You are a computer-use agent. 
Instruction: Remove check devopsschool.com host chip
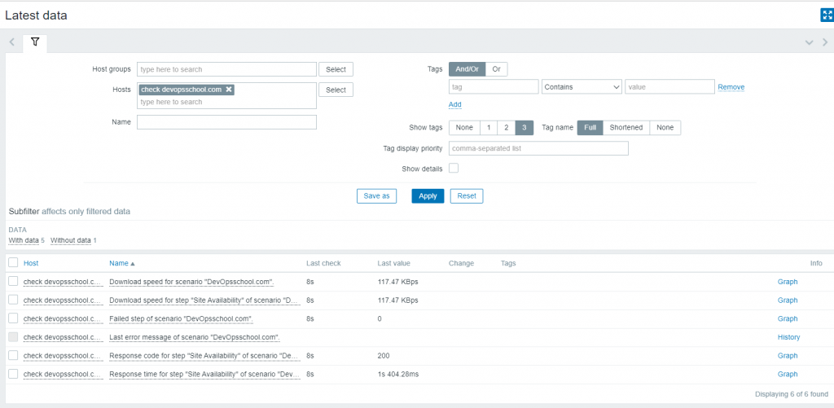click(x=229, y=90)
